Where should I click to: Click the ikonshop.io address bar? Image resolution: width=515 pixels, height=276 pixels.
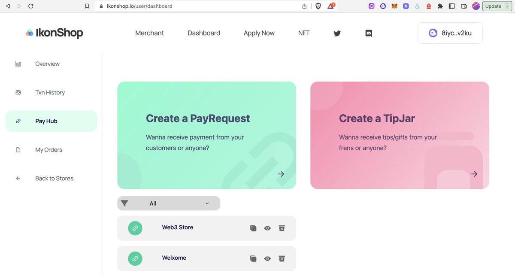197,6
